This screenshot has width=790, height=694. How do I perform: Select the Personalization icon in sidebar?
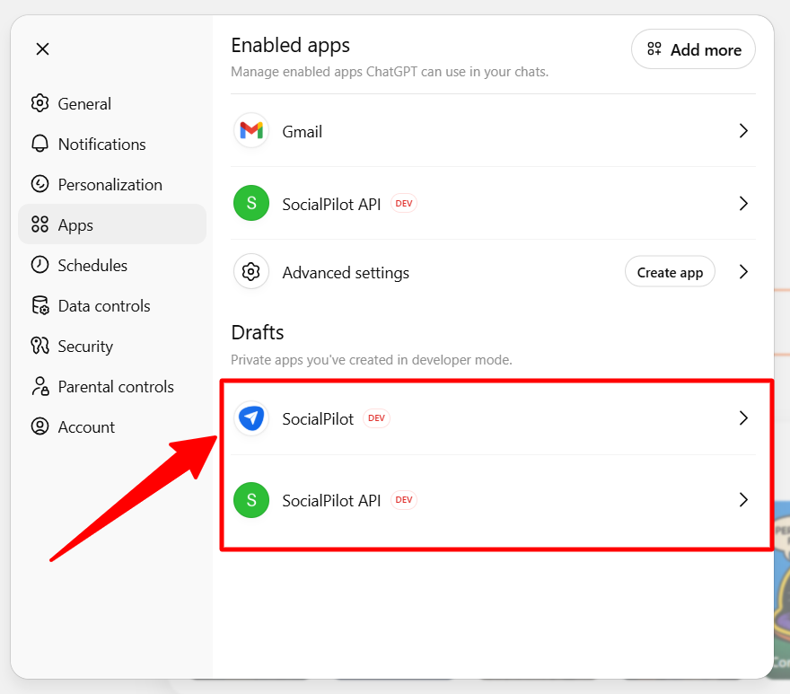pyautogui.click(x=39, y=184)
